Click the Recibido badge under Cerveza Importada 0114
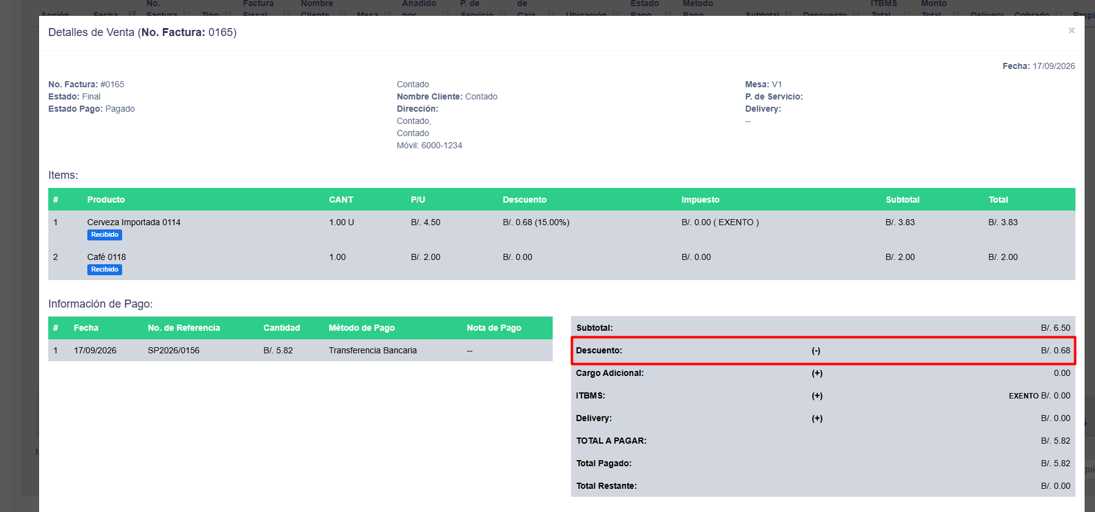Screen dimensions: 1095x512 click(104, 235)
